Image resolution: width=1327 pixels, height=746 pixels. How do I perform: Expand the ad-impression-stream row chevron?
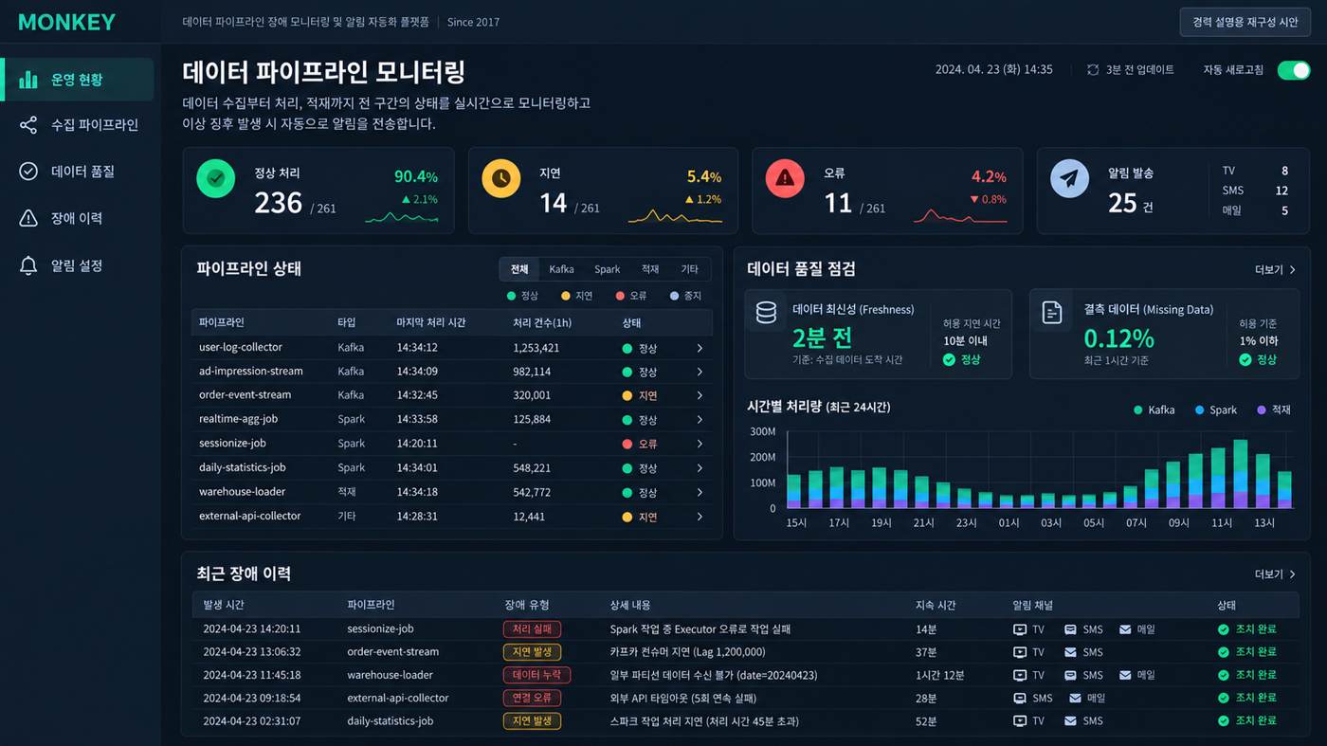point(700,372)
